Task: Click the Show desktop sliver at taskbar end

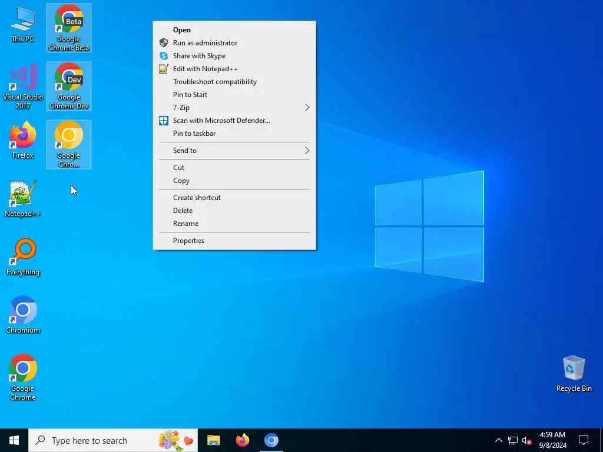Action: 601,440
